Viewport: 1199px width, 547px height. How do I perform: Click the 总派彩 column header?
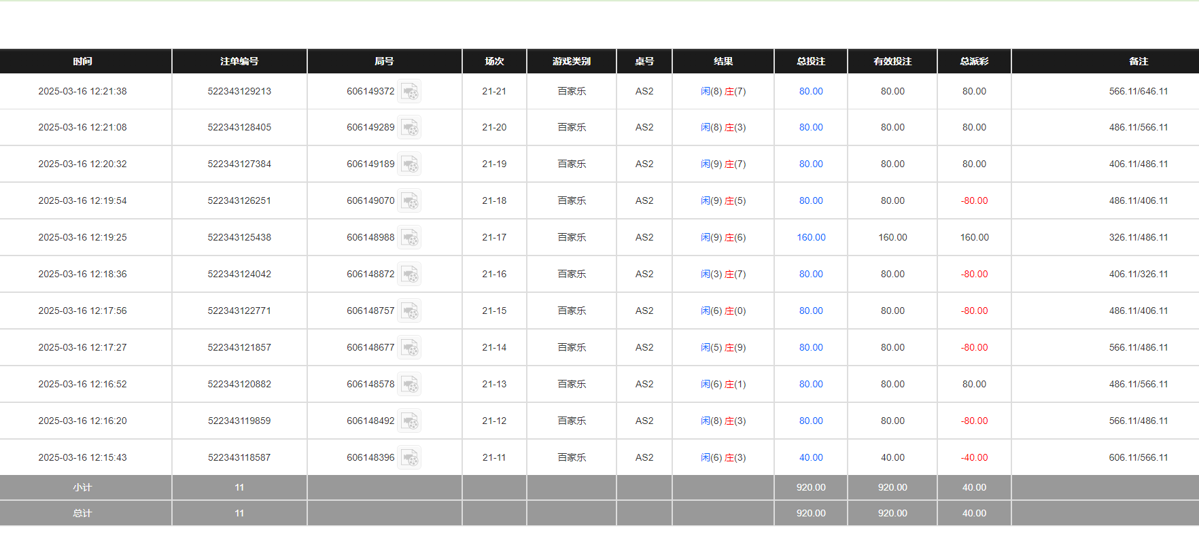[x=974, y=61]
